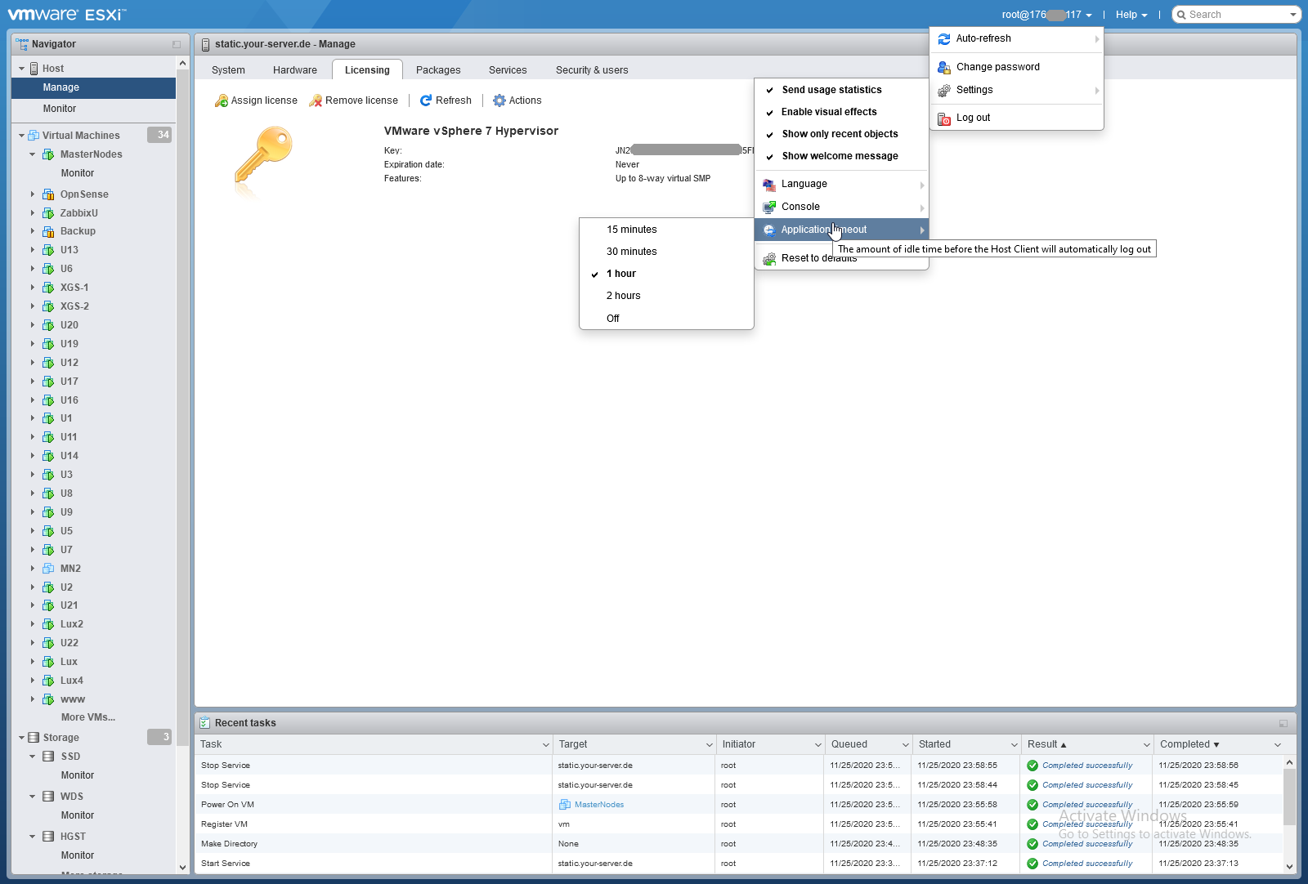Set application timeout to 15 minutes
Image resolution: width=1308 pixels, height=884 pixels.
pyautogui.click(x=666, y=230)
